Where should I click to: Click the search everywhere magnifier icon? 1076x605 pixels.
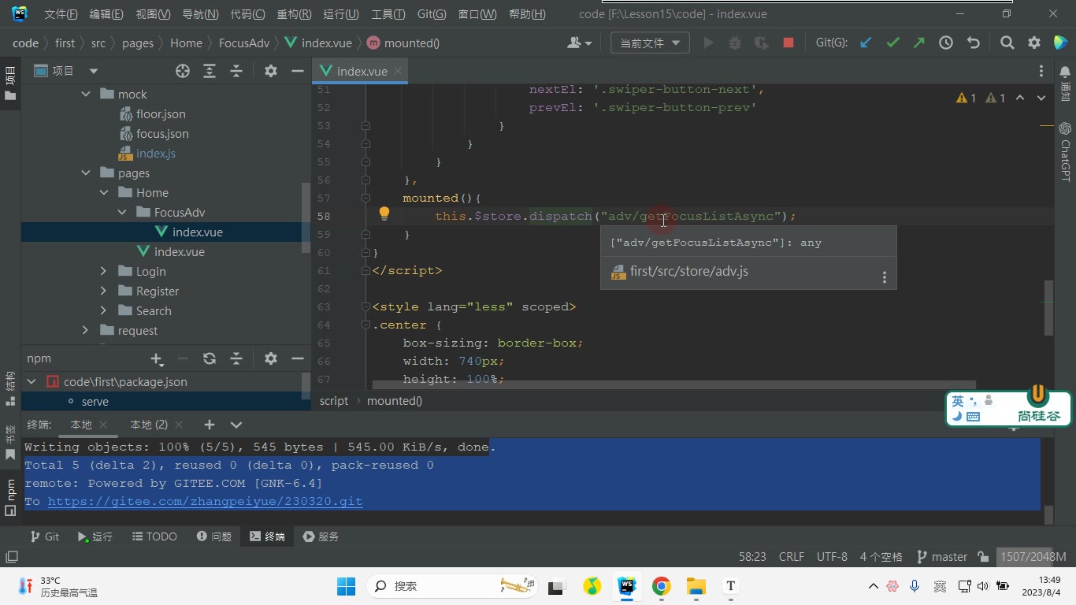click(1007, 43)
